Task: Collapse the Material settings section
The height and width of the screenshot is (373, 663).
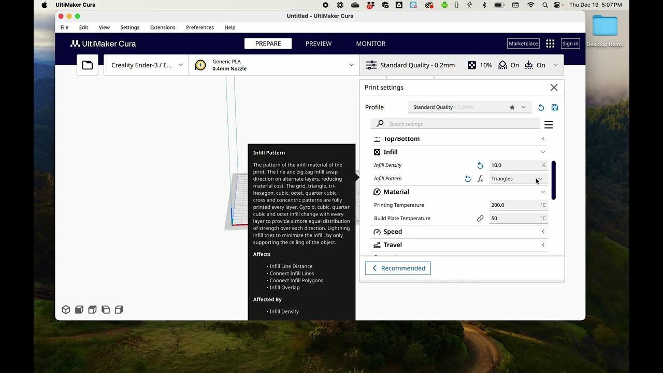Action: (x=459, y=192)
